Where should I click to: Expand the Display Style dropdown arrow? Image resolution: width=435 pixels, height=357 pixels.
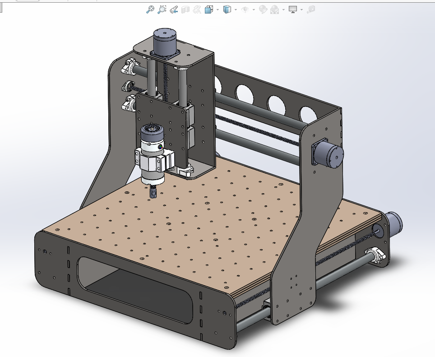pyautogui.click(x=236, y=10)
